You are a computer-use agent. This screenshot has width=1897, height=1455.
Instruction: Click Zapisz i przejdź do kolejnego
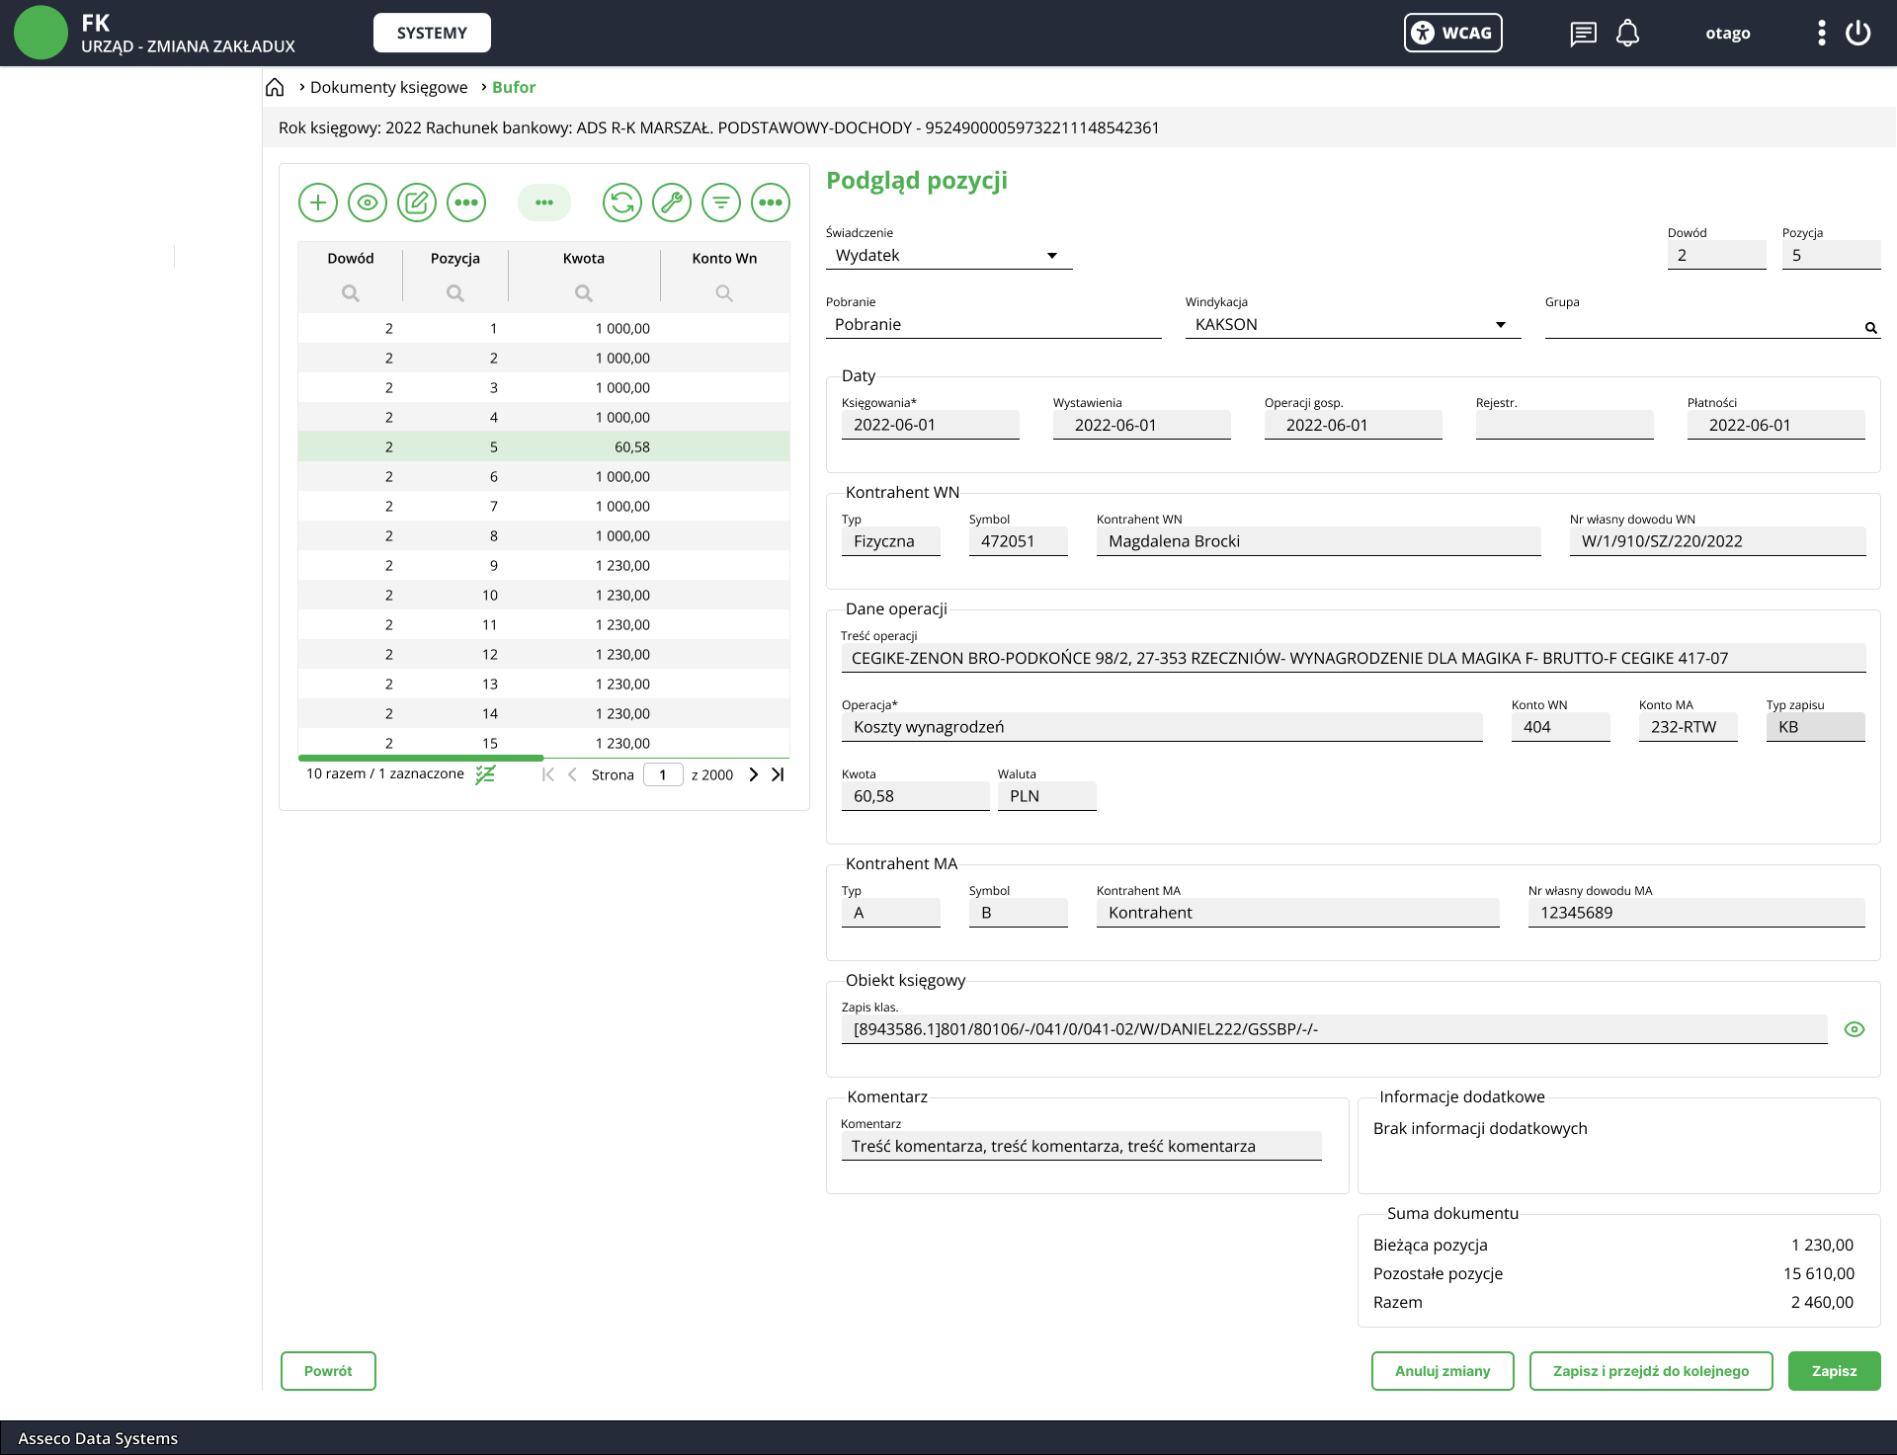pos(1651,1371)
